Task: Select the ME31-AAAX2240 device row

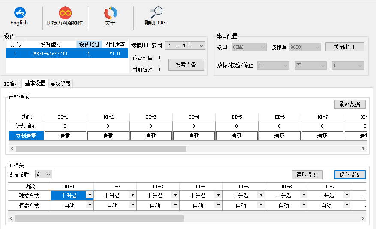Action: (x=67, y=54)
